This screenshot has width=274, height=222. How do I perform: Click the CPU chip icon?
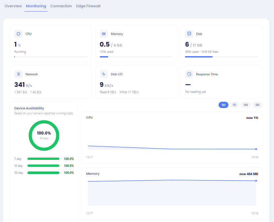coord(18,34)
